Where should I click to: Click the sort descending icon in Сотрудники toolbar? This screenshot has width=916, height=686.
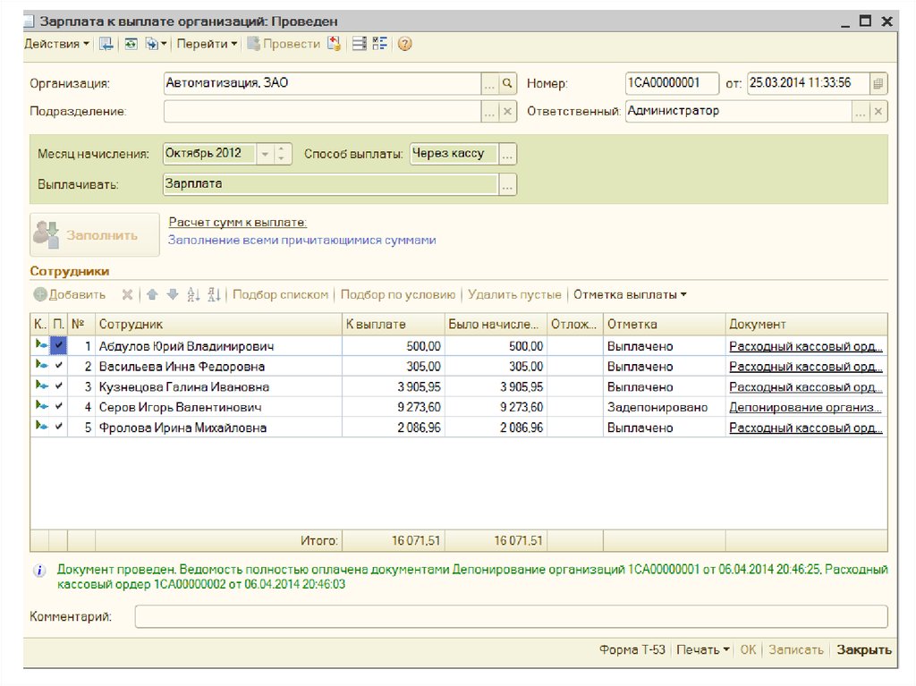pyautogui.click(x=214, y=294)
